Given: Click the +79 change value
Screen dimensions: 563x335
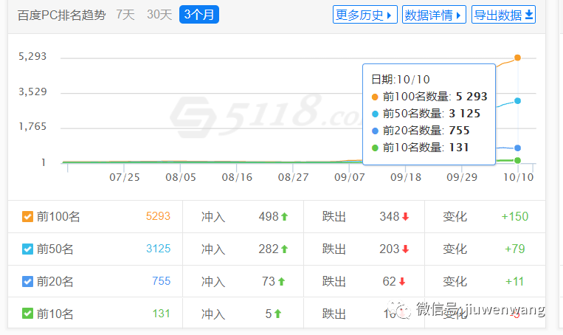Looking at the screenshot, I should click(514, 249).
